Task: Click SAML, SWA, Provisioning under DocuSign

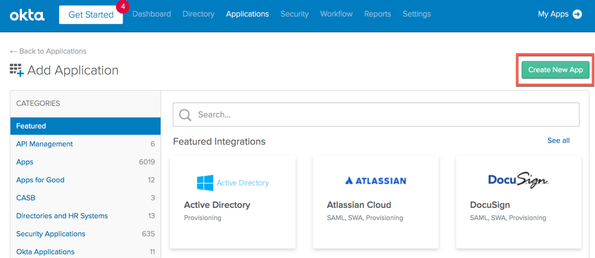Action: [x=507, y=218]
